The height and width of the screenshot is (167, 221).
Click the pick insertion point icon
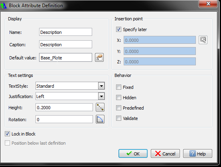(203, 40)
